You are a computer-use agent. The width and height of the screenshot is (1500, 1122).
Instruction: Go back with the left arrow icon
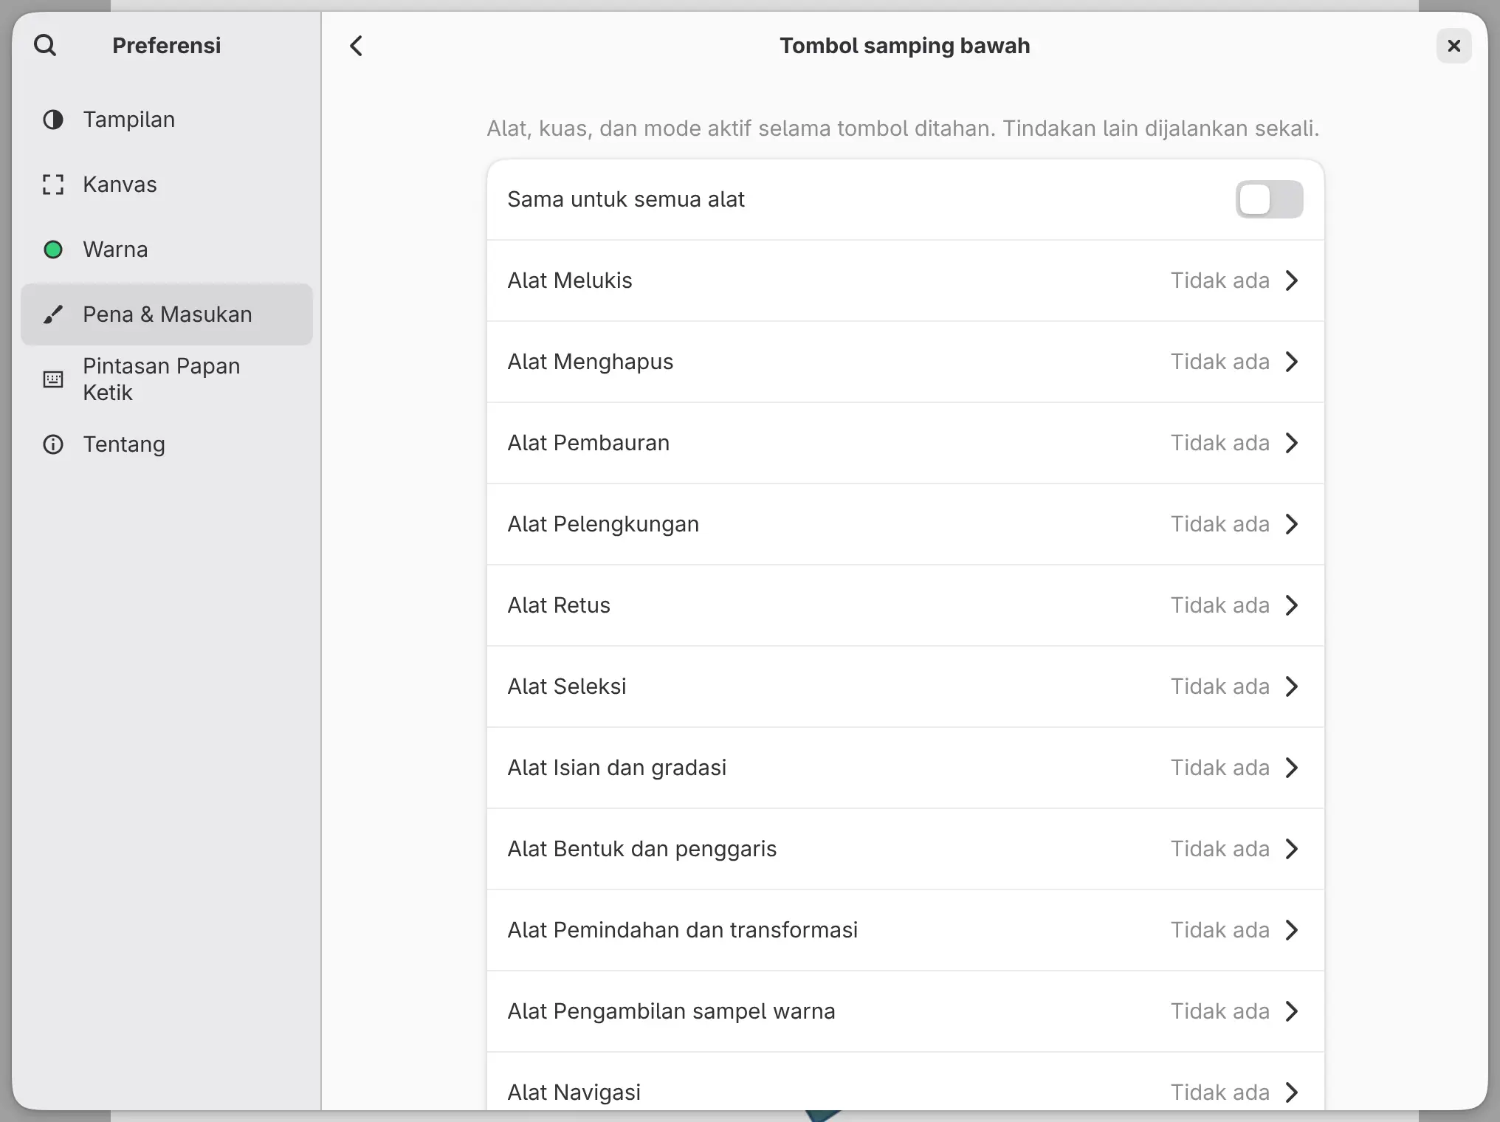(356, 46)
